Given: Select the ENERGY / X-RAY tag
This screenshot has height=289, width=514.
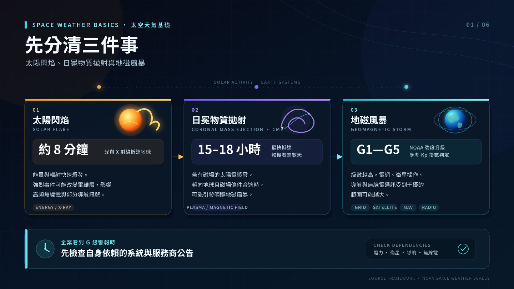Looking at the screenshot, I should tap(54, 207).
